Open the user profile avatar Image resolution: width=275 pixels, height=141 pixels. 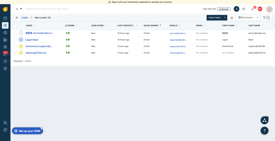click(x=269, y=9)
